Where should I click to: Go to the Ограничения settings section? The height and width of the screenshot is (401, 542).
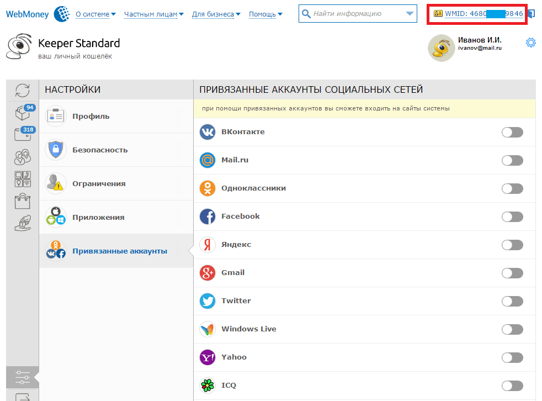[x=116, y=183]
